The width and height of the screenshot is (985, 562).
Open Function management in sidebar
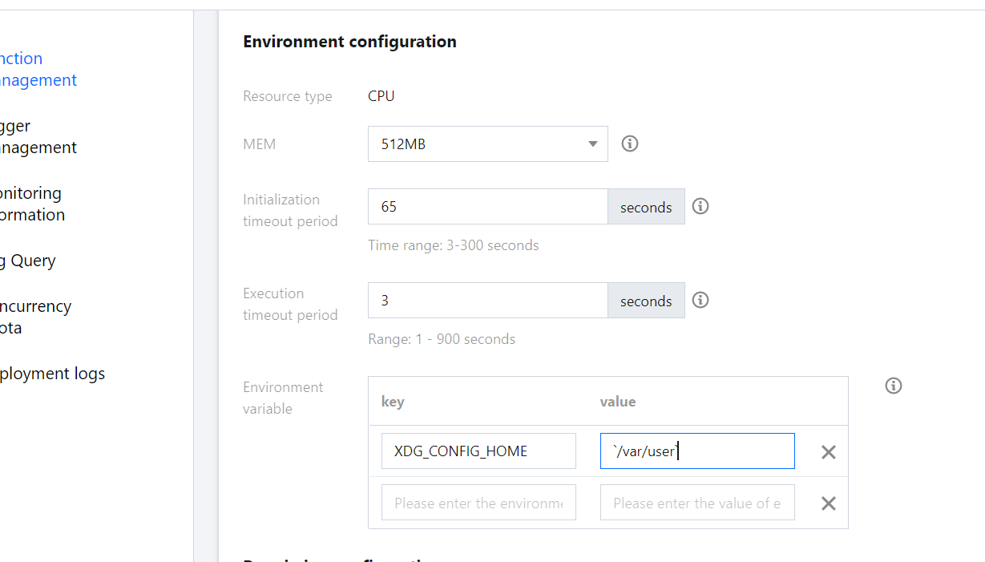(36, 69)
